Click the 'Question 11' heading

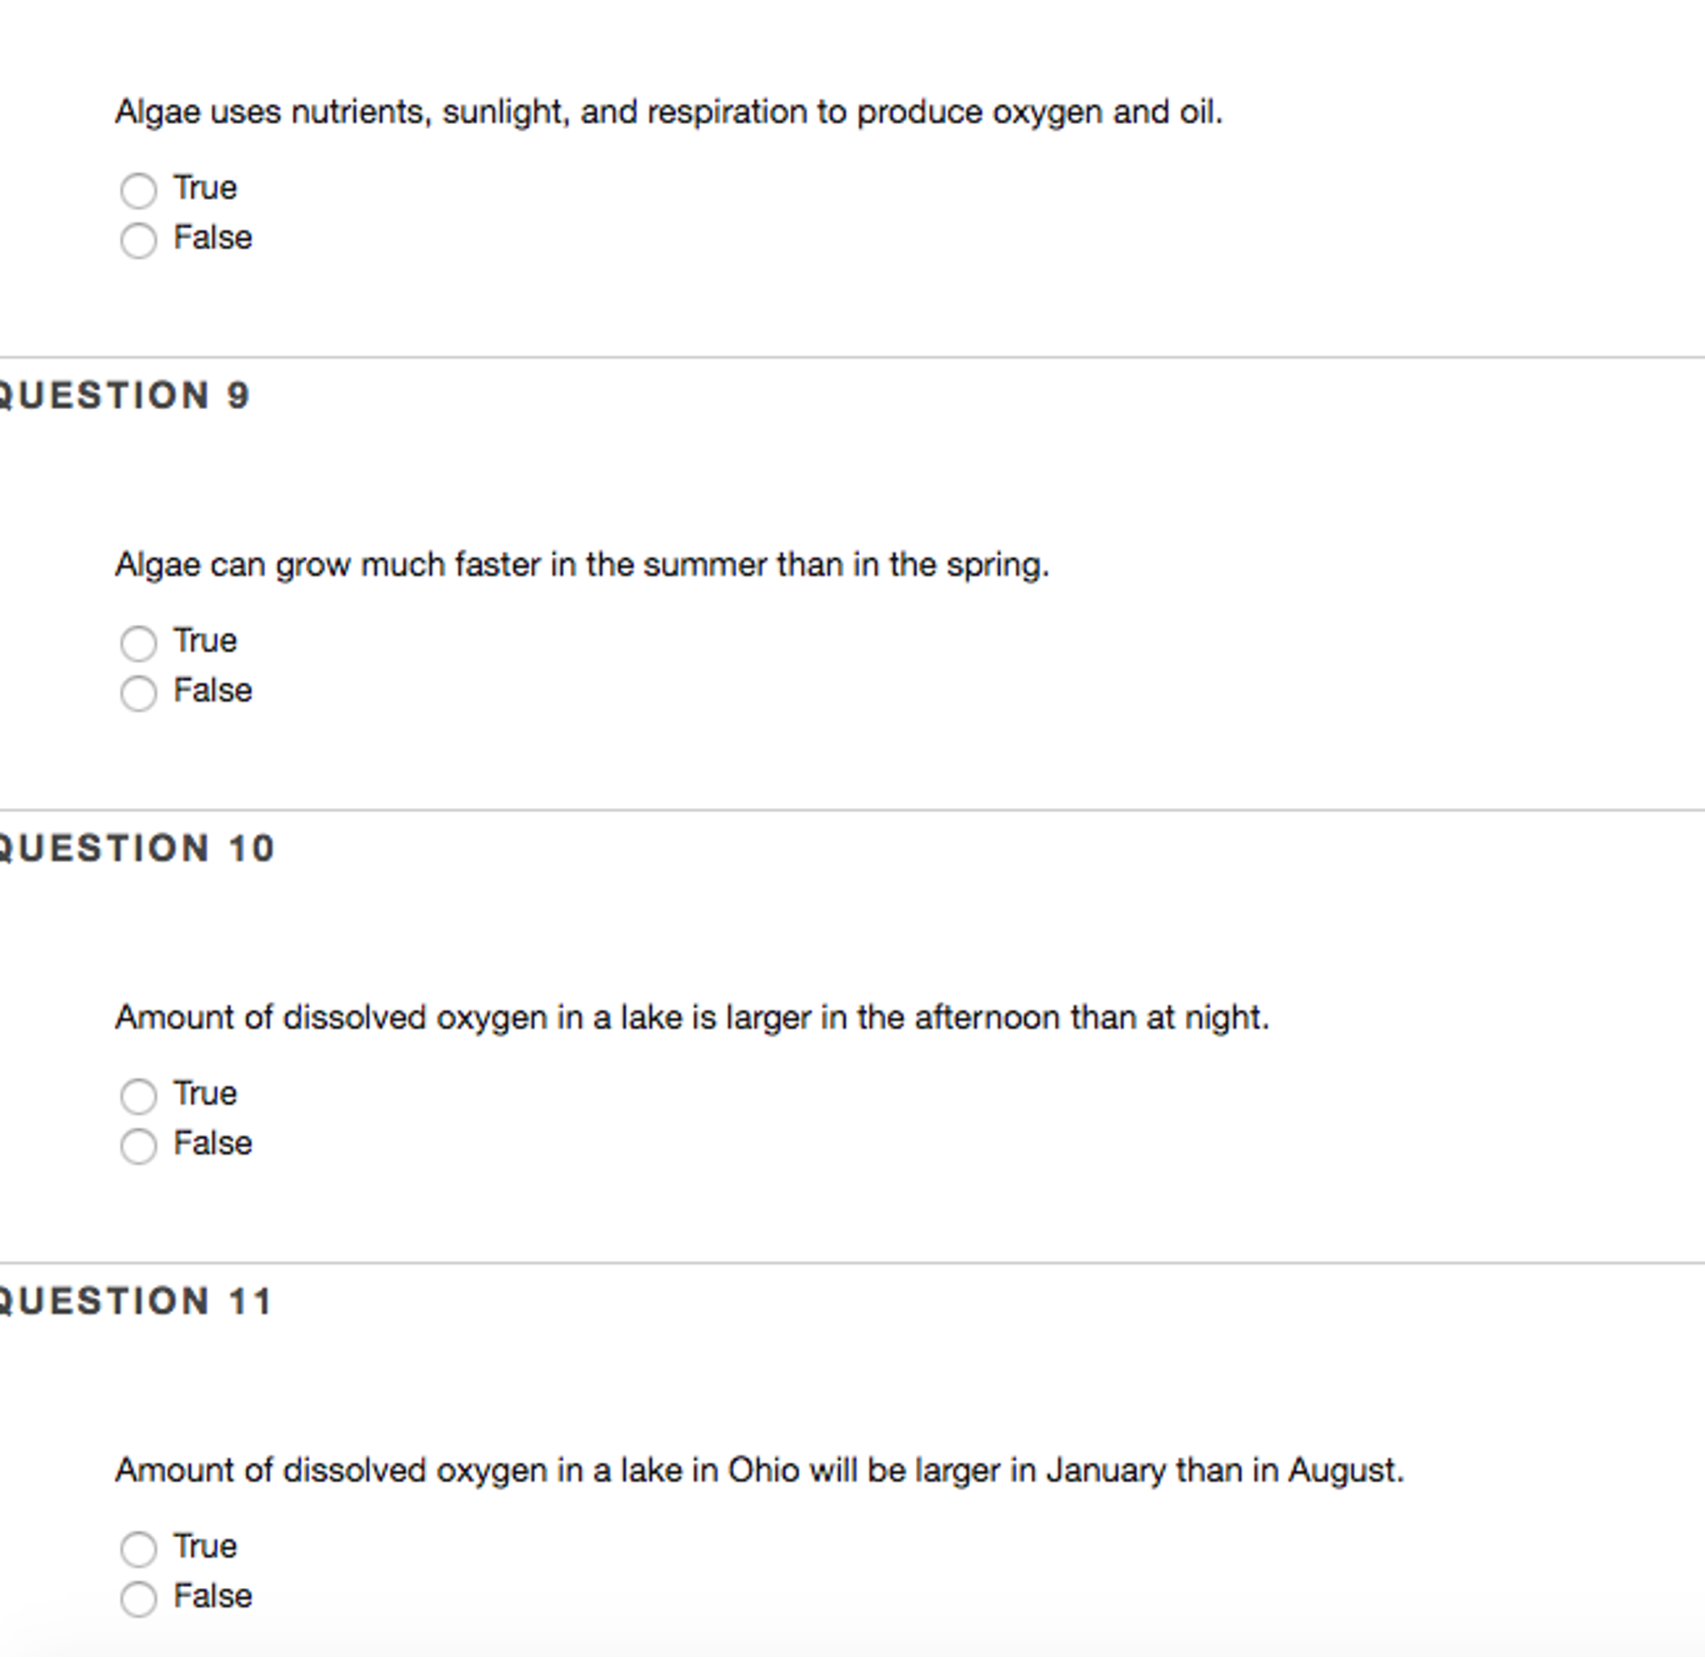pyautogui.click(x=136, y=1301)
